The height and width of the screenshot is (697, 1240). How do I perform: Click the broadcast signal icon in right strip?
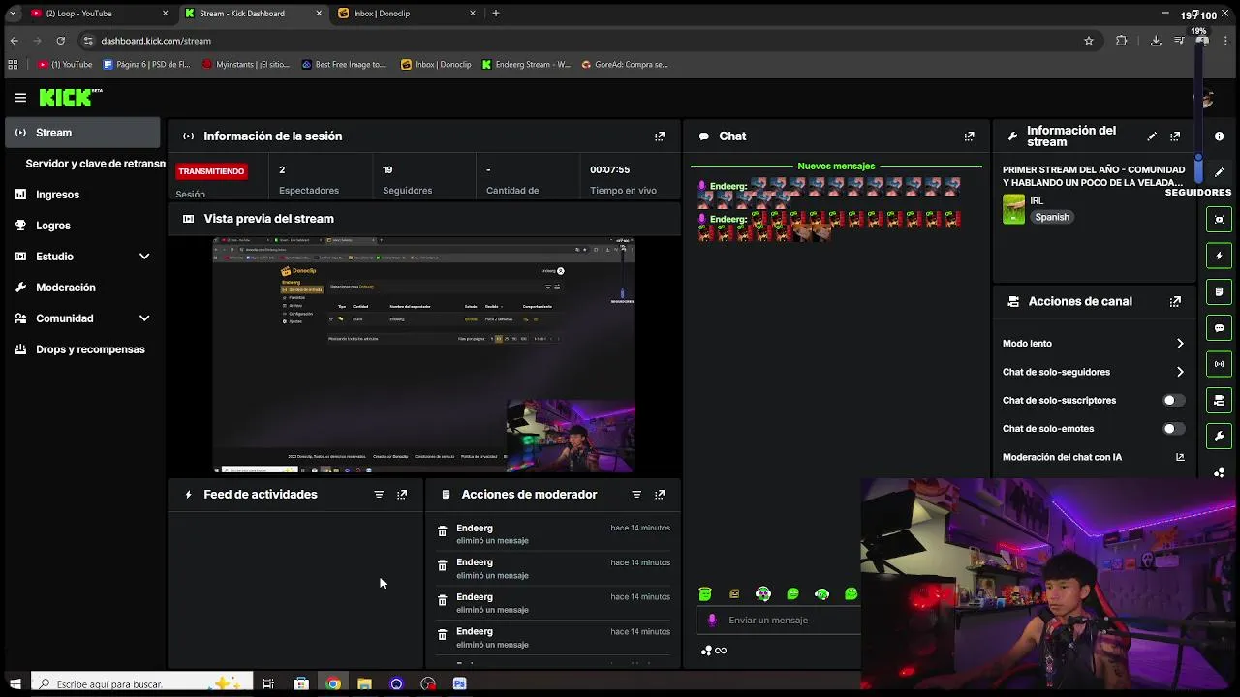pos(1219,364)
